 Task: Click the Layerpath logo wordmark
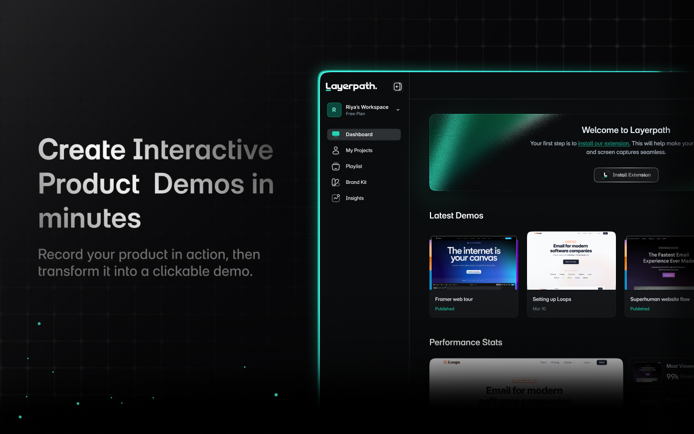point(351,86)
